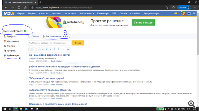Click the MQL5 logo
The height and width of the screenshot is (111, 199).
click(x=9, y=14)
